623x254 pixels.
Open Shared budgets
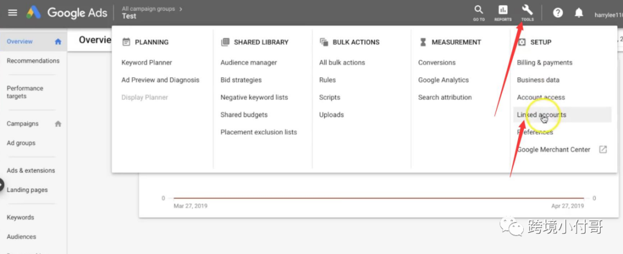[244, 115]
